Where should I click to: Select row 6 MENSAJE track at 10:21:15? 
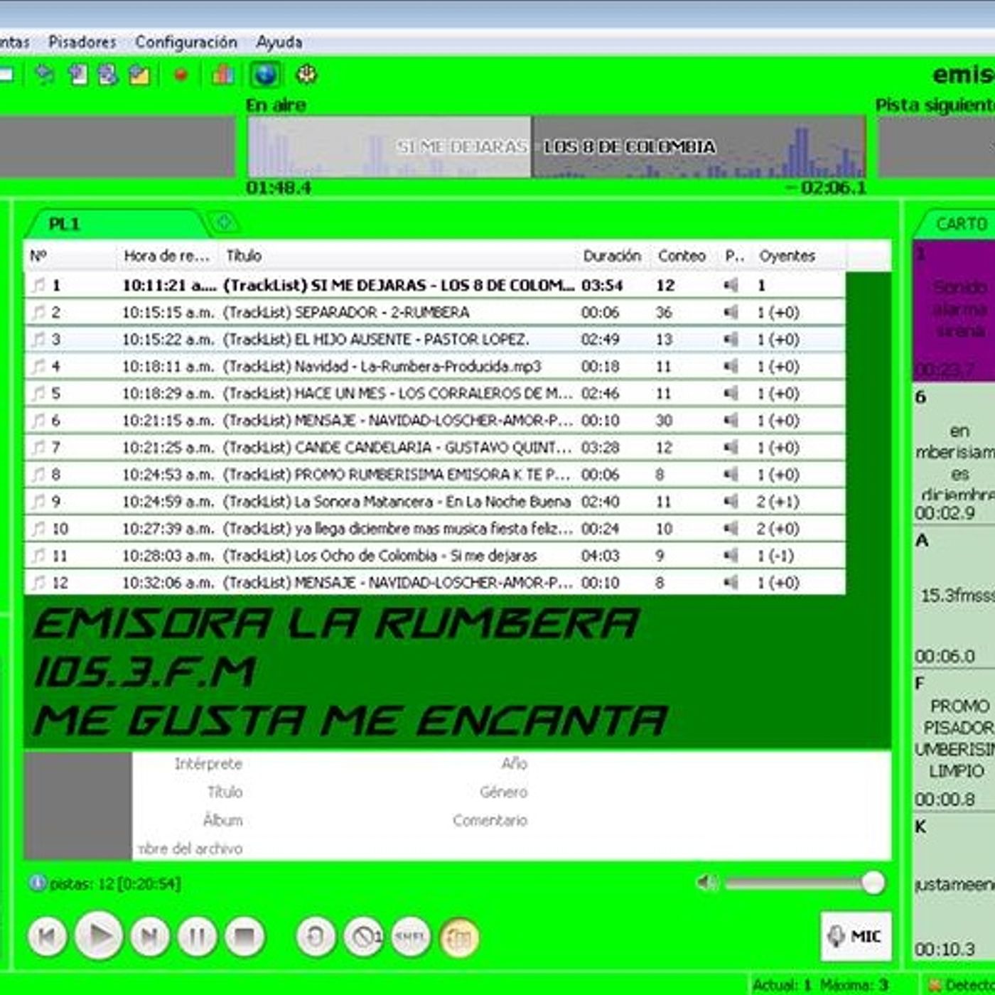pos(435,420)
